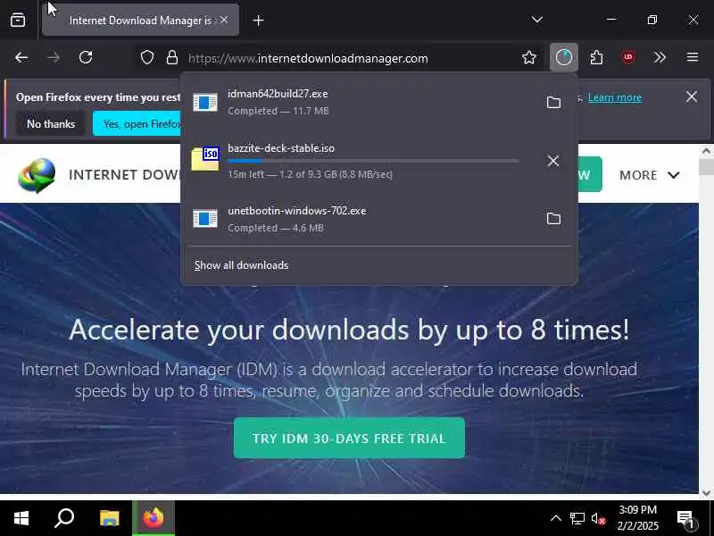The image size is (714, 536).
Task: Open the Windows Start menu
Action: pyautogui.click(x=21, y=518)
